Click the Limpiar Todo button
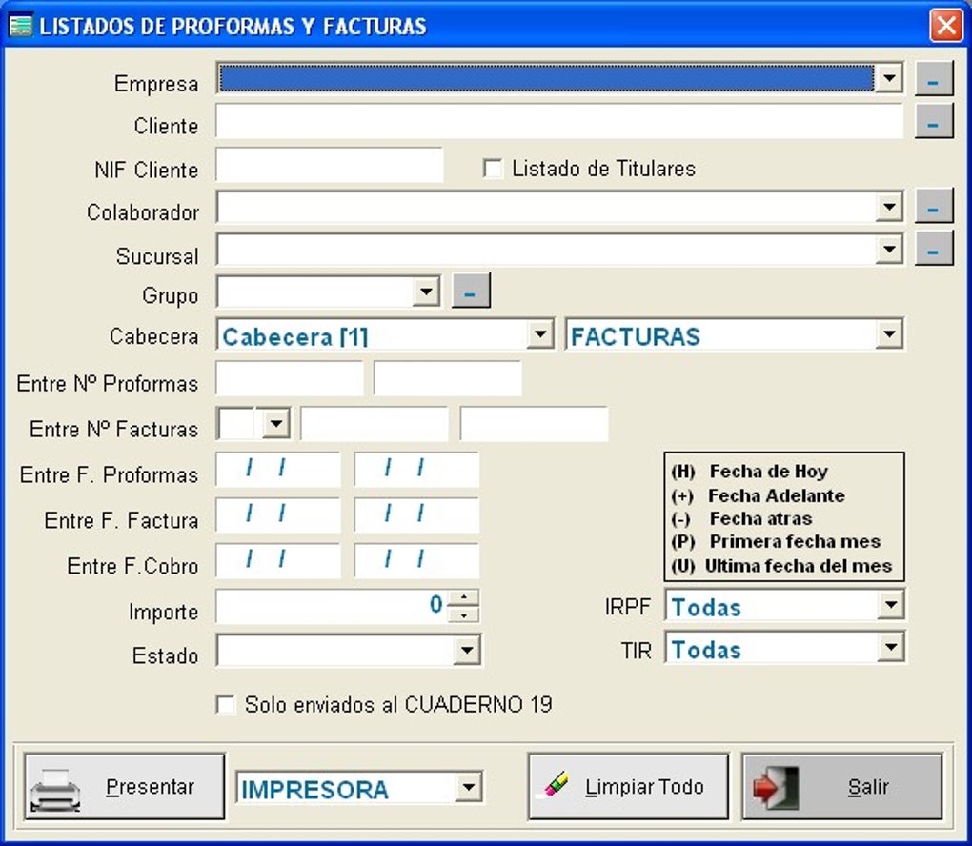This screenshot has width=972, height=846. pos(627,786)
